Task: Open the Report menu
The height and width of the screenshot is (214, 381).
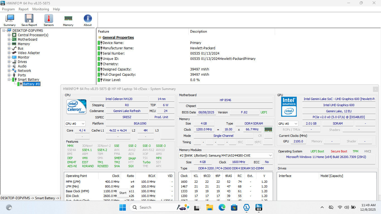Action: pyautogui.click(x=23, y=9)
